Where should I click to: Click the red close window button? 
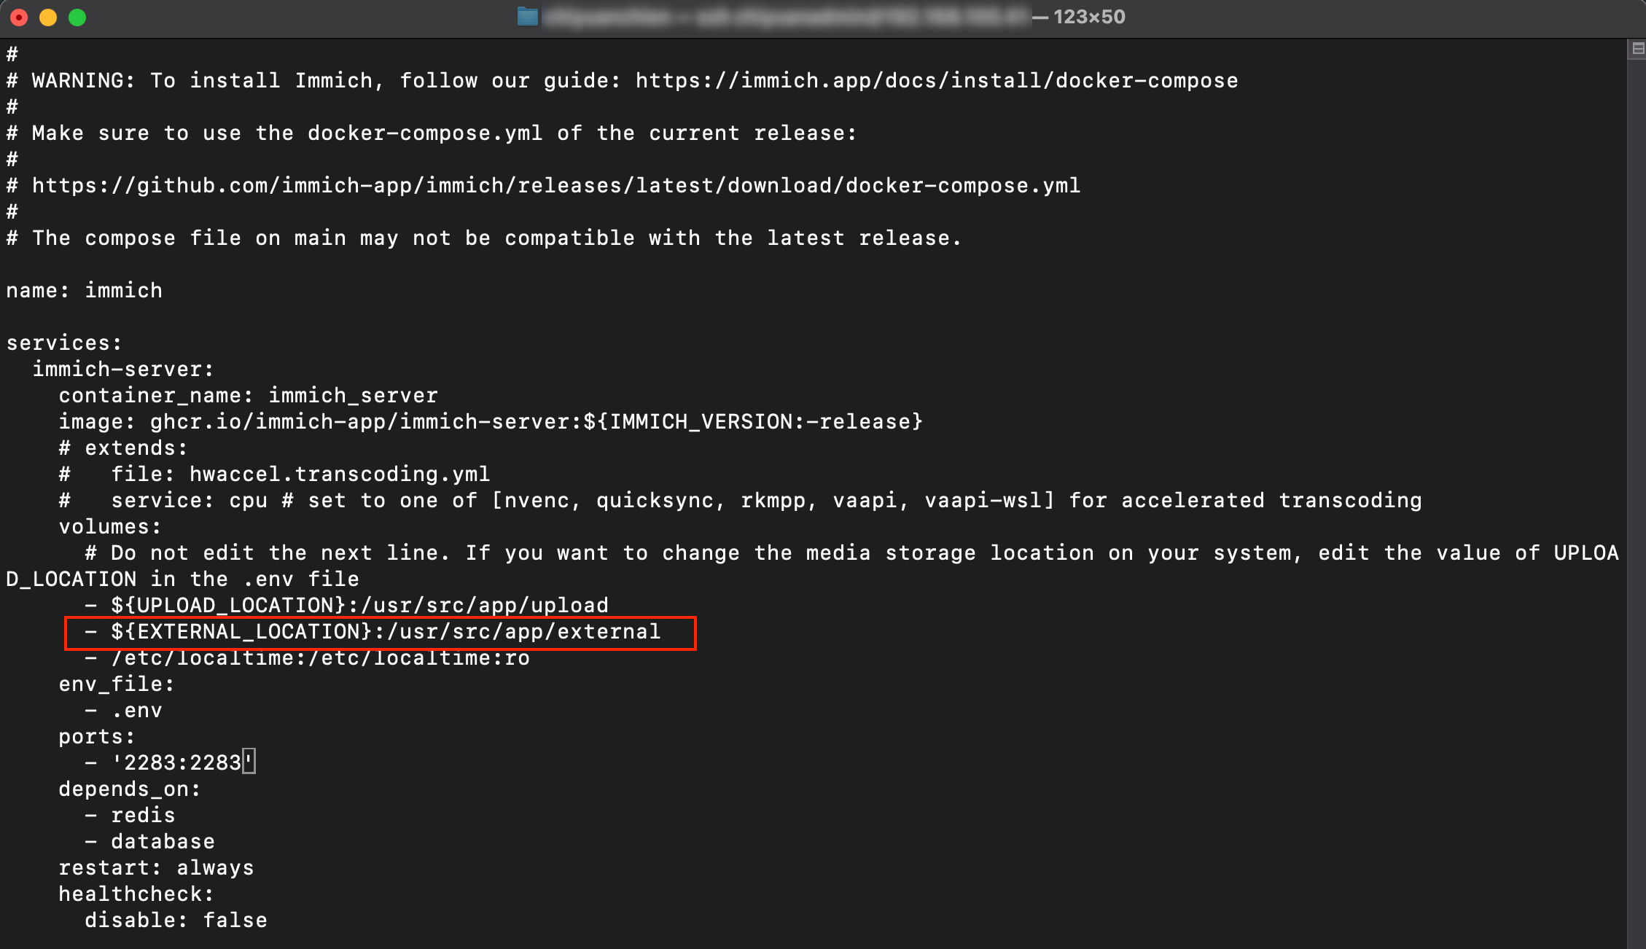tap(19, 17)
